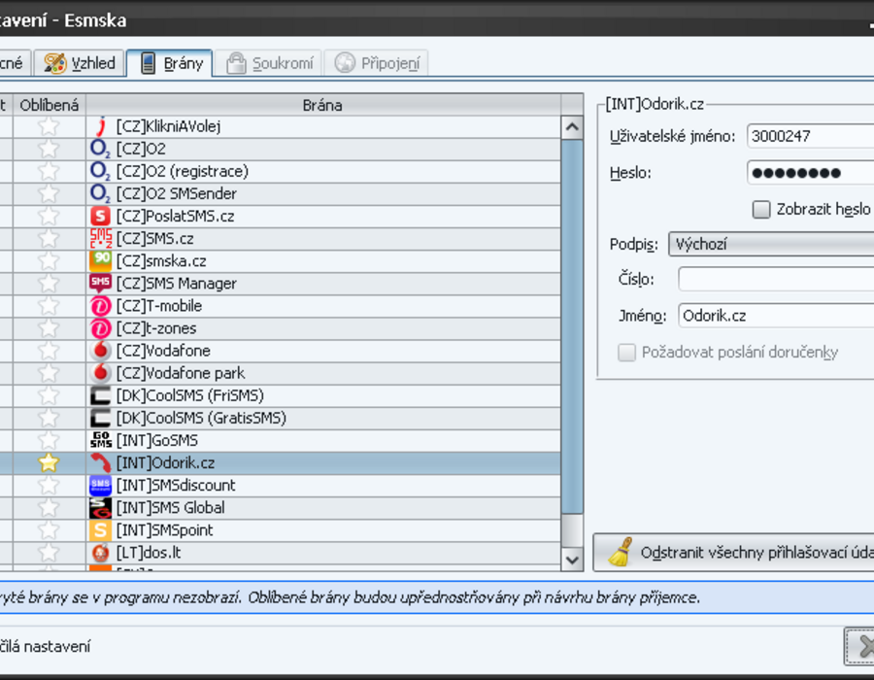
Task: Select the [DK]CoolSMS (GratisSMS) row text
Action: (x=201, y=418)
